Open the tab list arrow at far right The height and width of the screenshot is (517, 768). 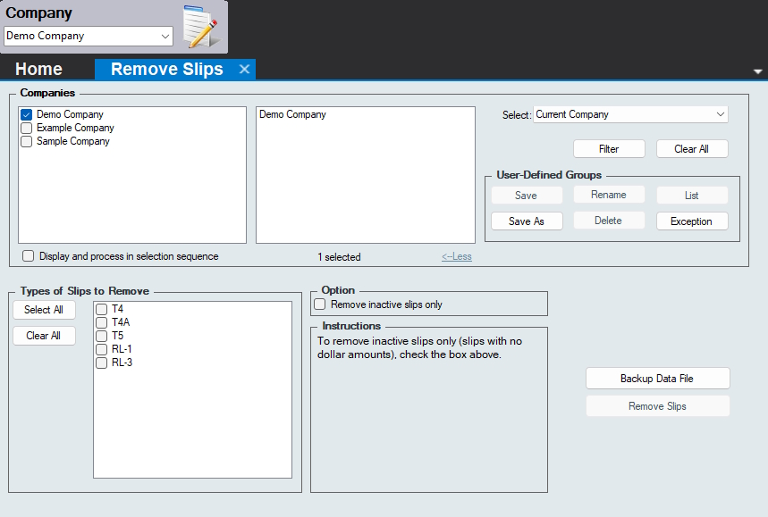pyautogui.click(x=758, y=71)
